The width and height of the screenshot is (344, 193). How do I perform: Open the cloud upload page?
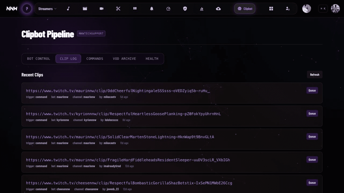point(218,9)
